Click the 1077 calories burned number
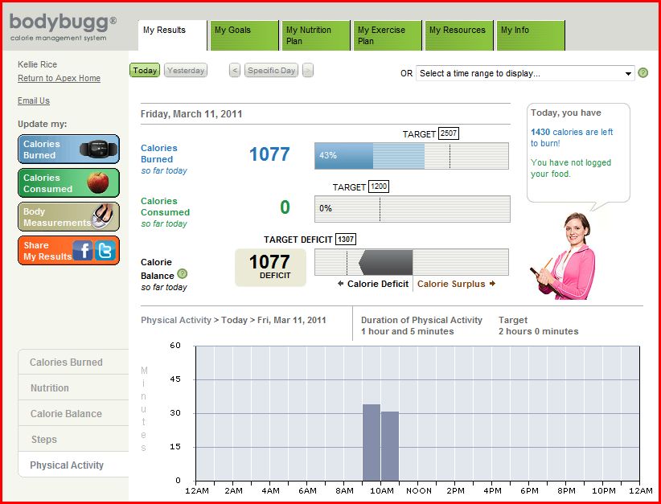This screenshot has height=504, width=661. [x=269, y=154]
